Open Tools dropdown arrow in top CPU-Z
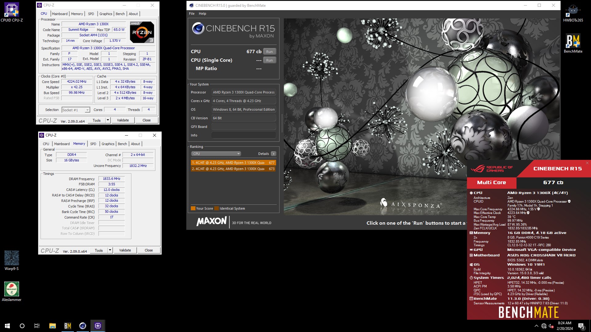The width and height of the screenshot is (591, 332). [x=108, y=120]
